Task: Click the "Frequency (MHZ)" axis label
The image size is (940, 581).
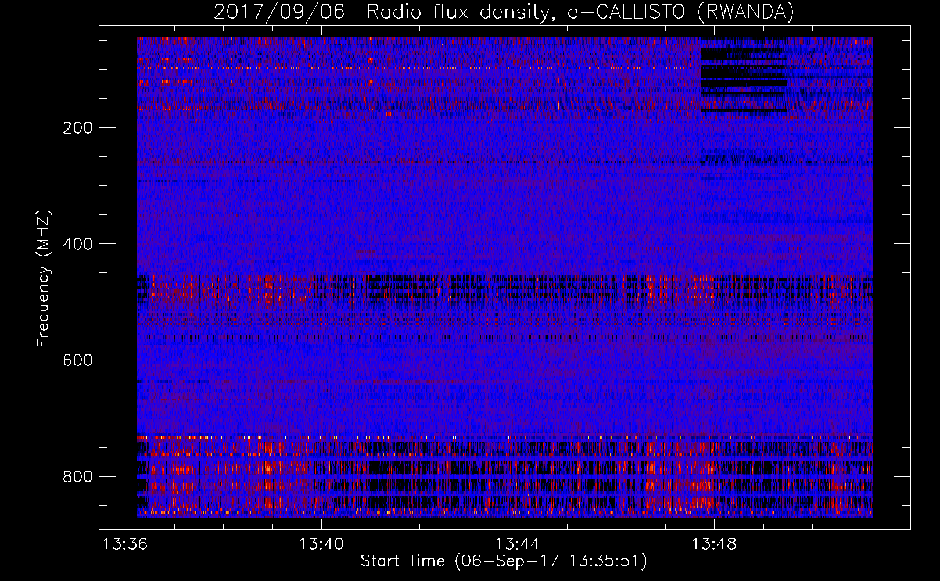Action: [x=44, y=279]
